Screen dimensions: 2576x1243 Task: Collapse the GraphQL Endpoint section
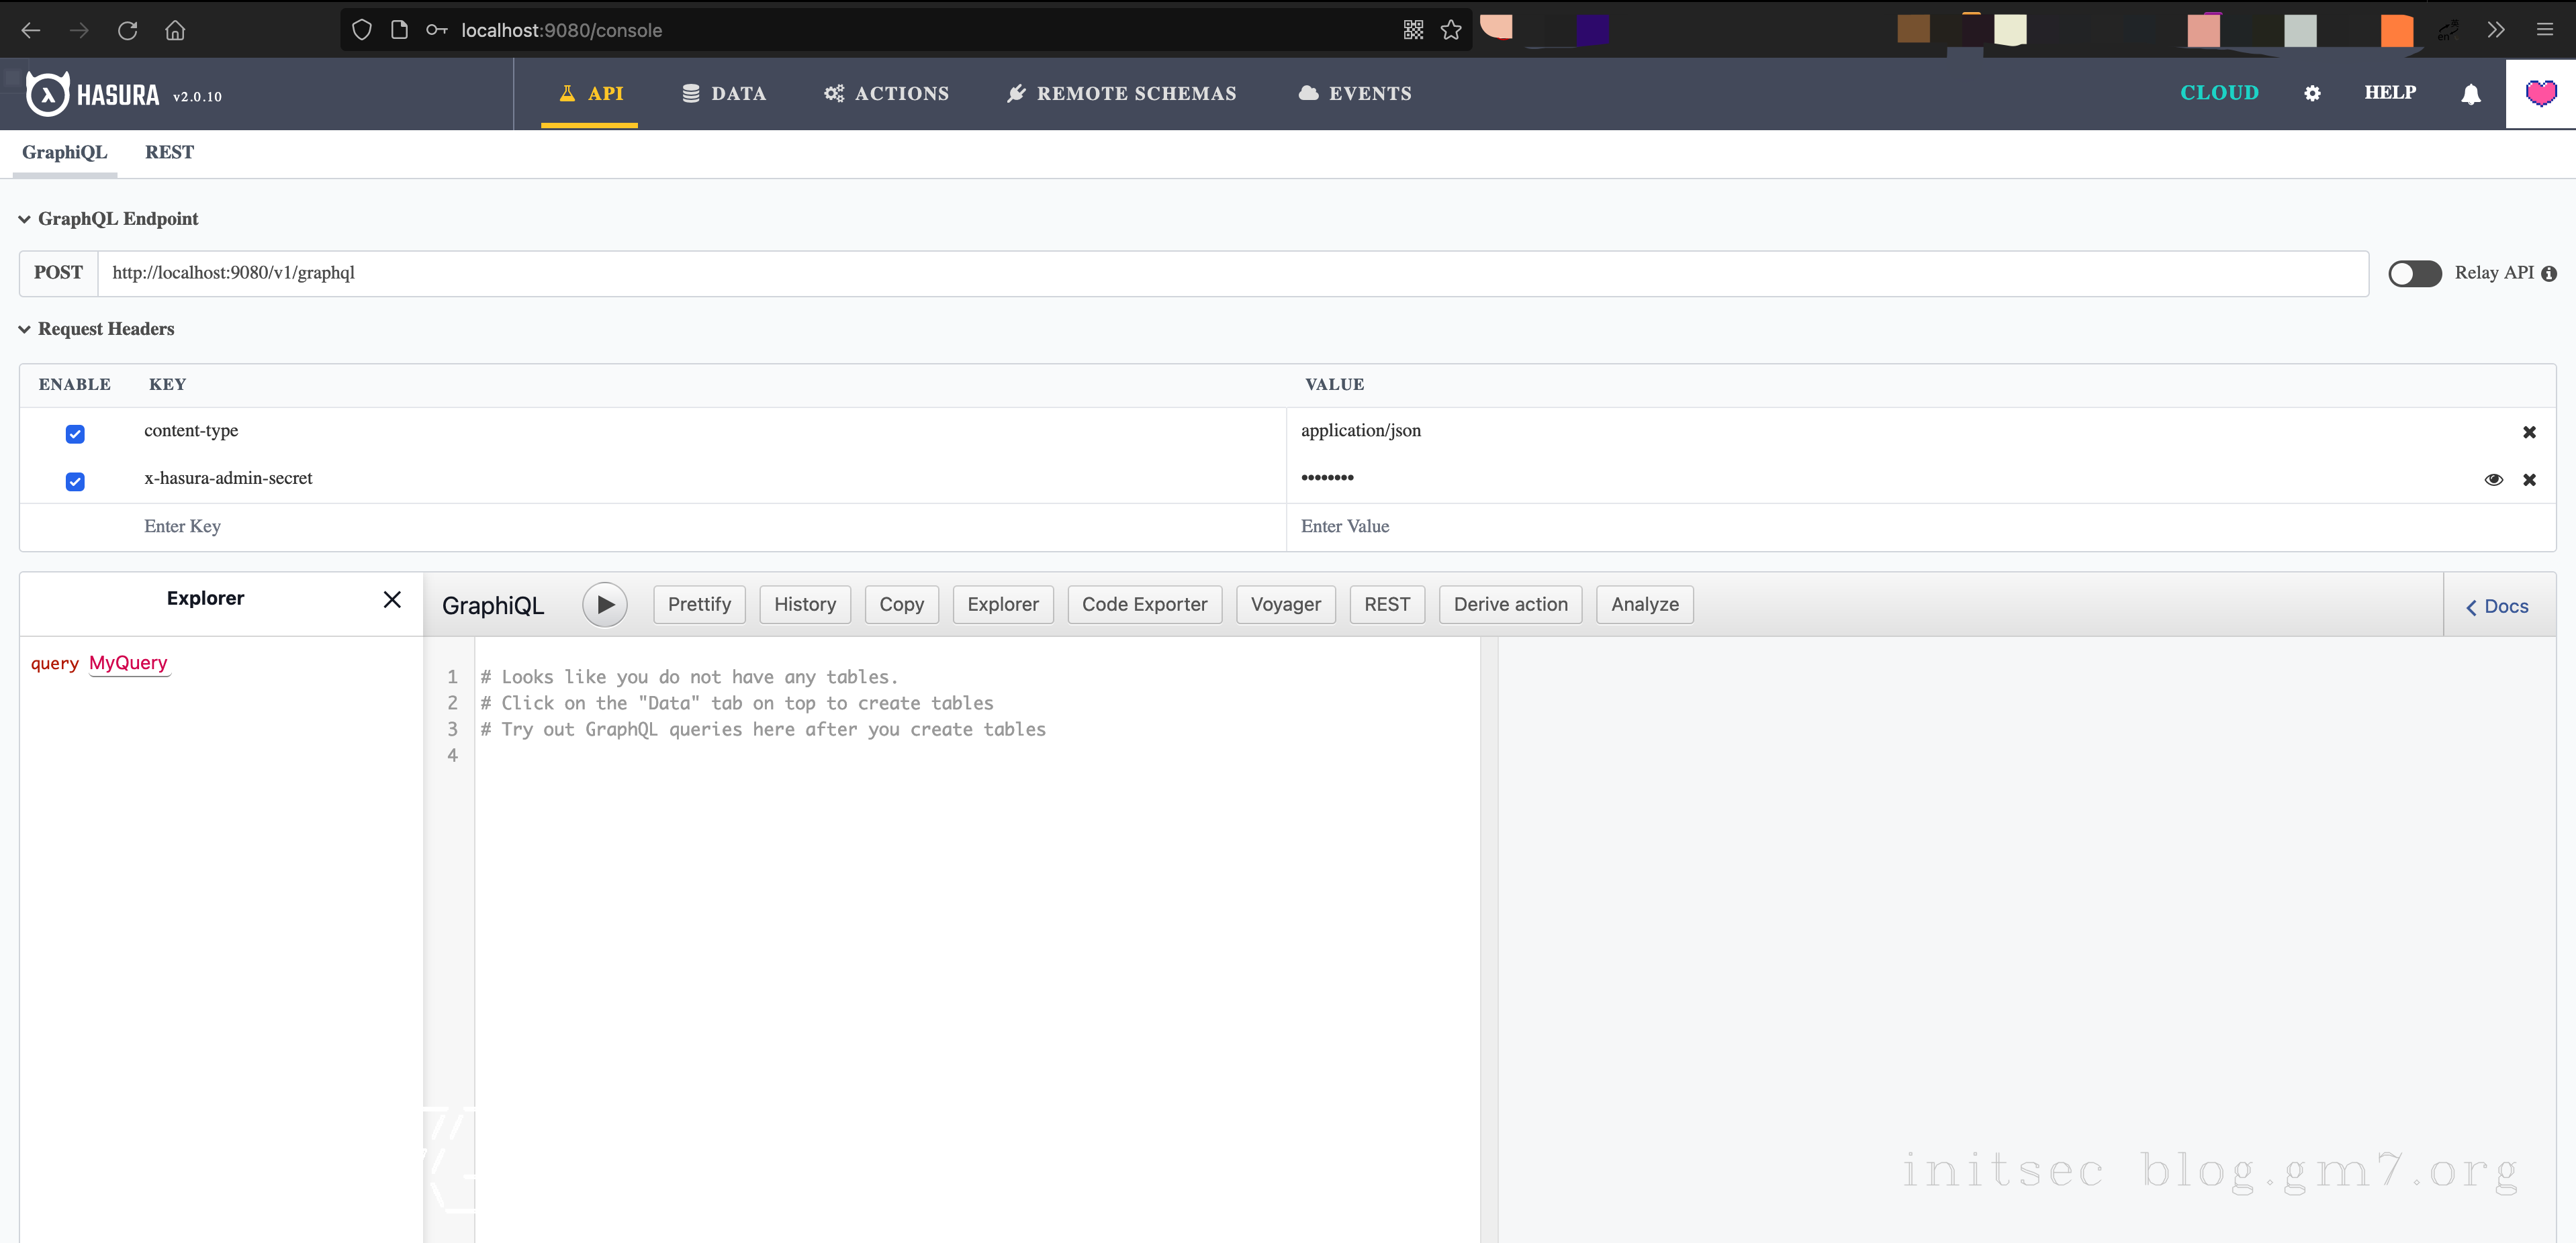click(x=25, y=219)
